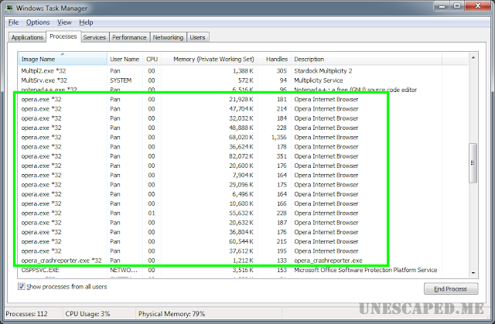
Task: Select opera.exe row using 36,804 K
Action: [x=243, y=232]
